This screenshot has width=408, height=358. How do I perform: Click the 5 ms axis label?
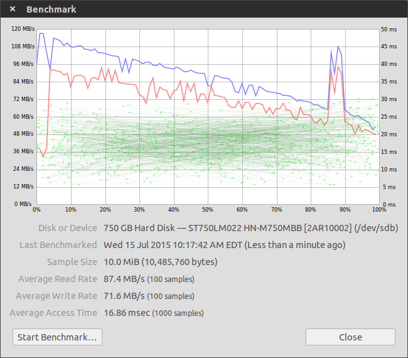click(x=389, y=187)
